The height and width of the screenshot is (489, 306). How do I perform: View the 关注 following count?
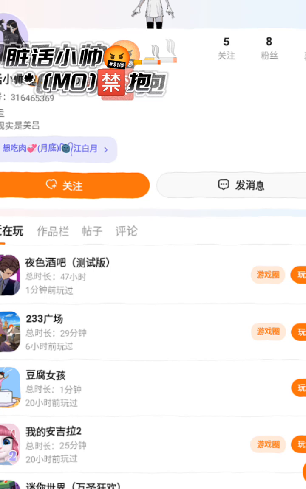coord(227,48)
